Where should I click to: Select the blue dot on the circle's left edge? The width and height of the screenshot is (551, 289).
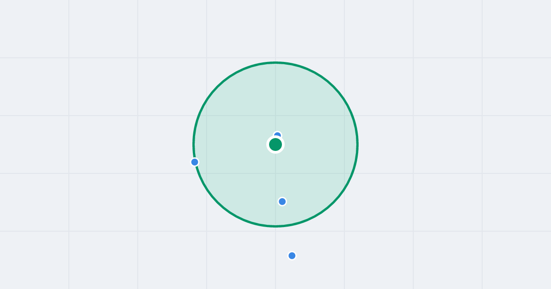(x=195, y=162)
